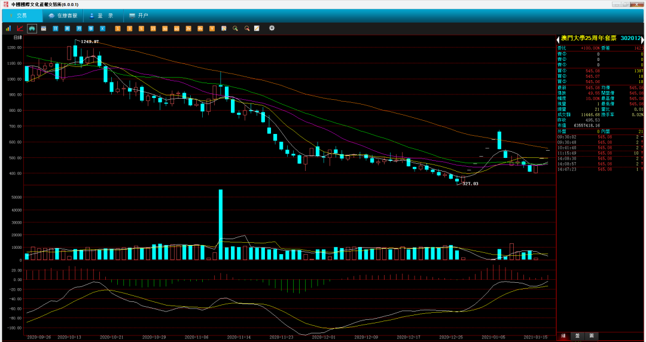Go to next stock with right arrow
Image resolution: width=646 pixels, height=342 pixels.
pyautogui.click(x=642, y=39)
